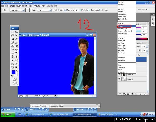
Task: Toggle Quick Mask mode
Action: [x=15, y=79]
